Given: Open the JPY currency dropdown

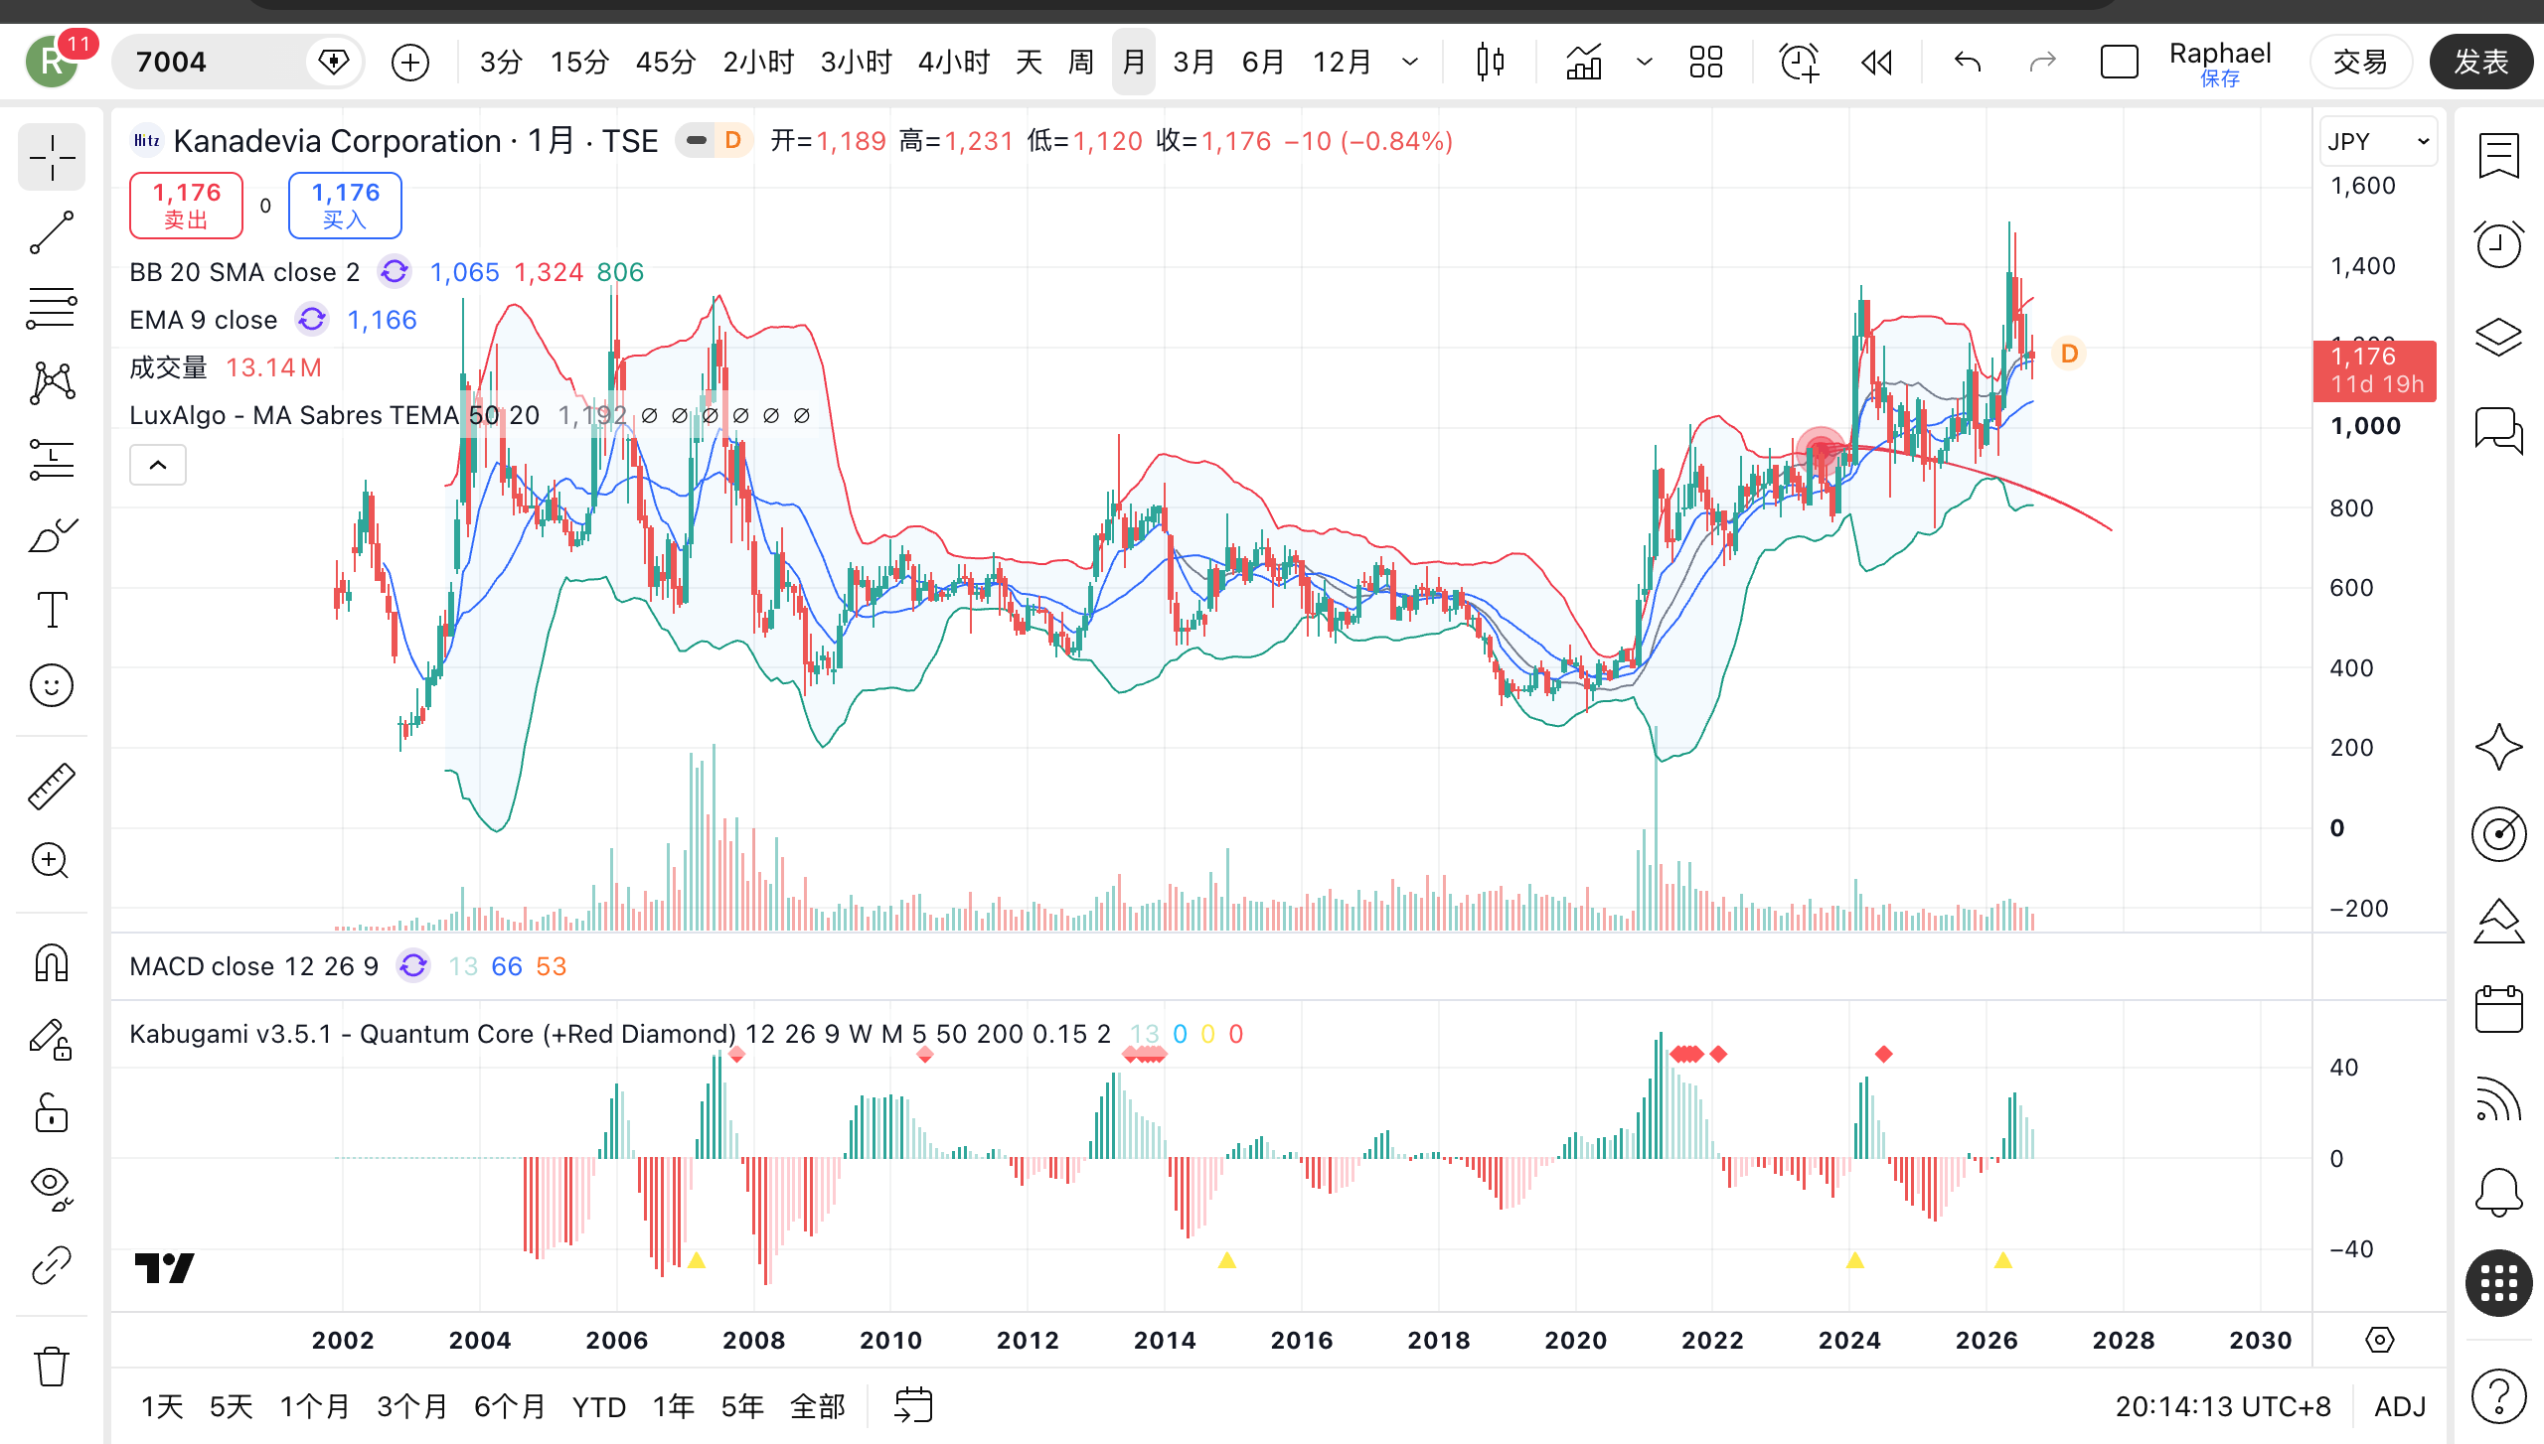Looking at the screenshot, I should 2378,141.
